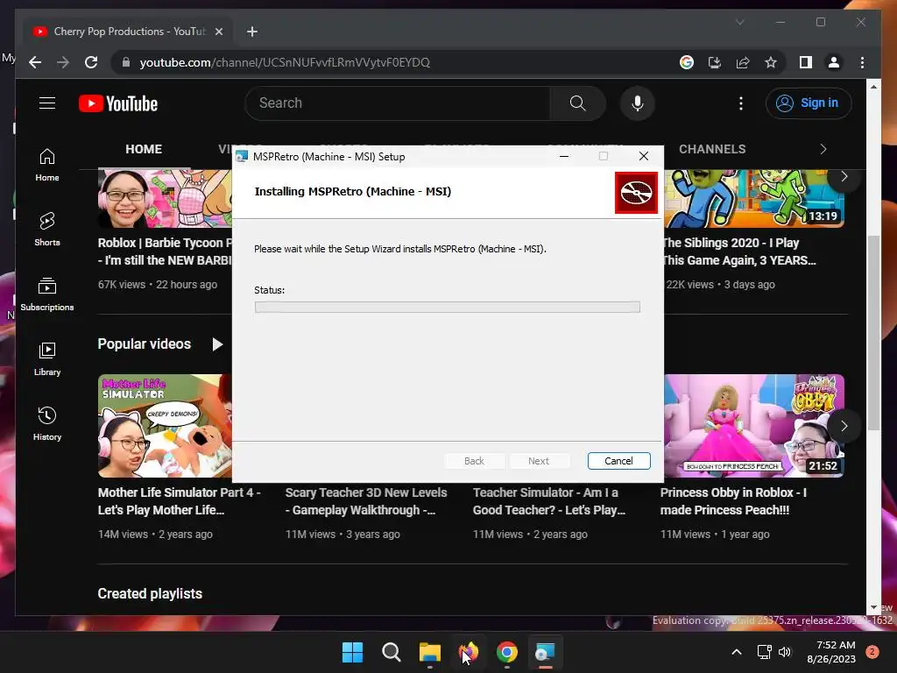Open network settings tray icon

tap(764, 652)
